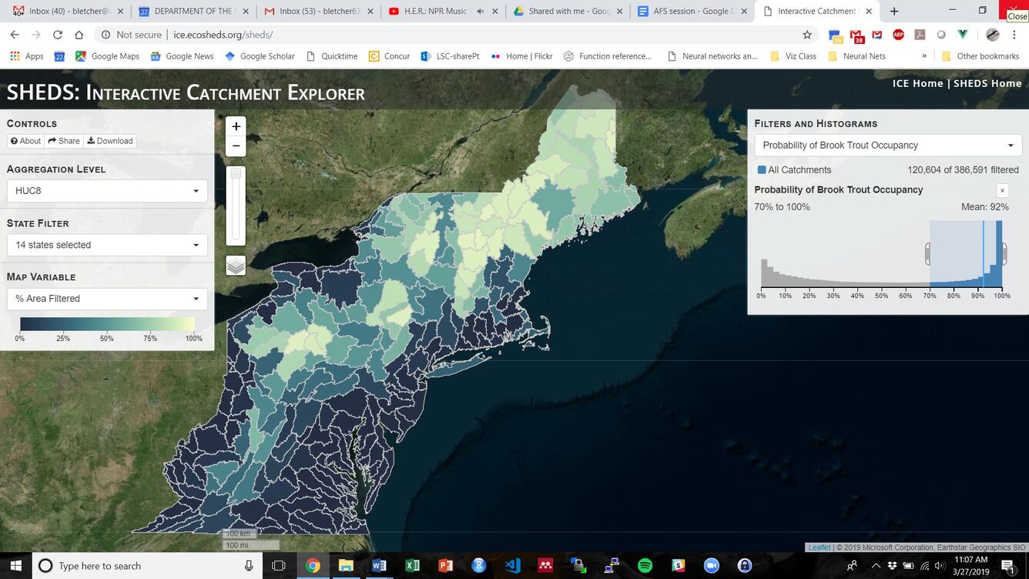Zoom in using the plus button
The height and width of the screenshot is (579, 1029).
(x=235, y=126)
